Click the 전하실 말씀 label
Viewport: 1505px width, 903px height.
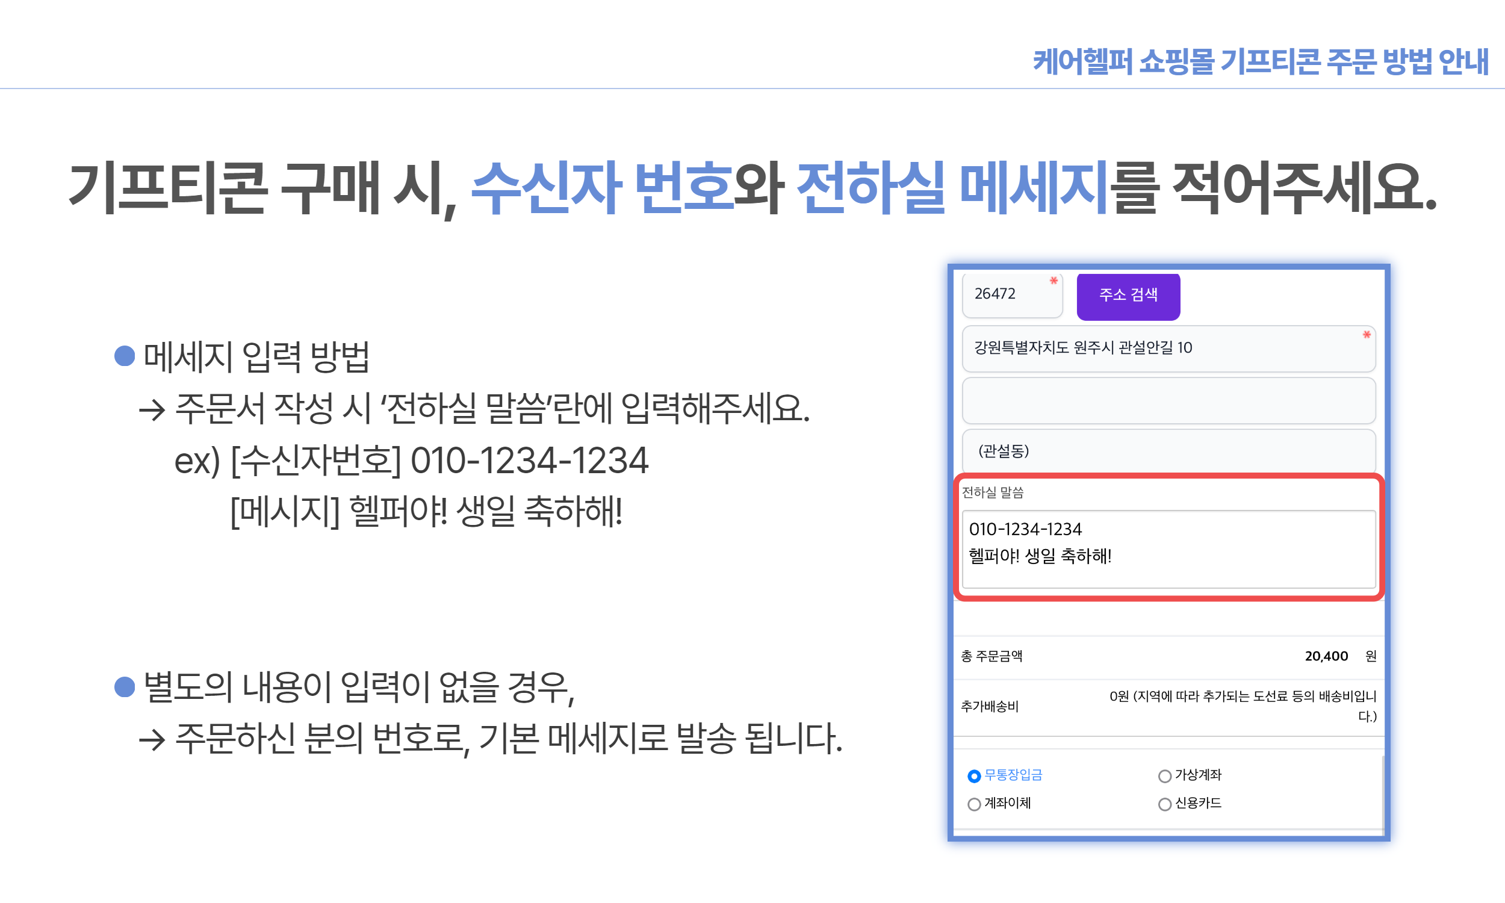coord(992,492)
